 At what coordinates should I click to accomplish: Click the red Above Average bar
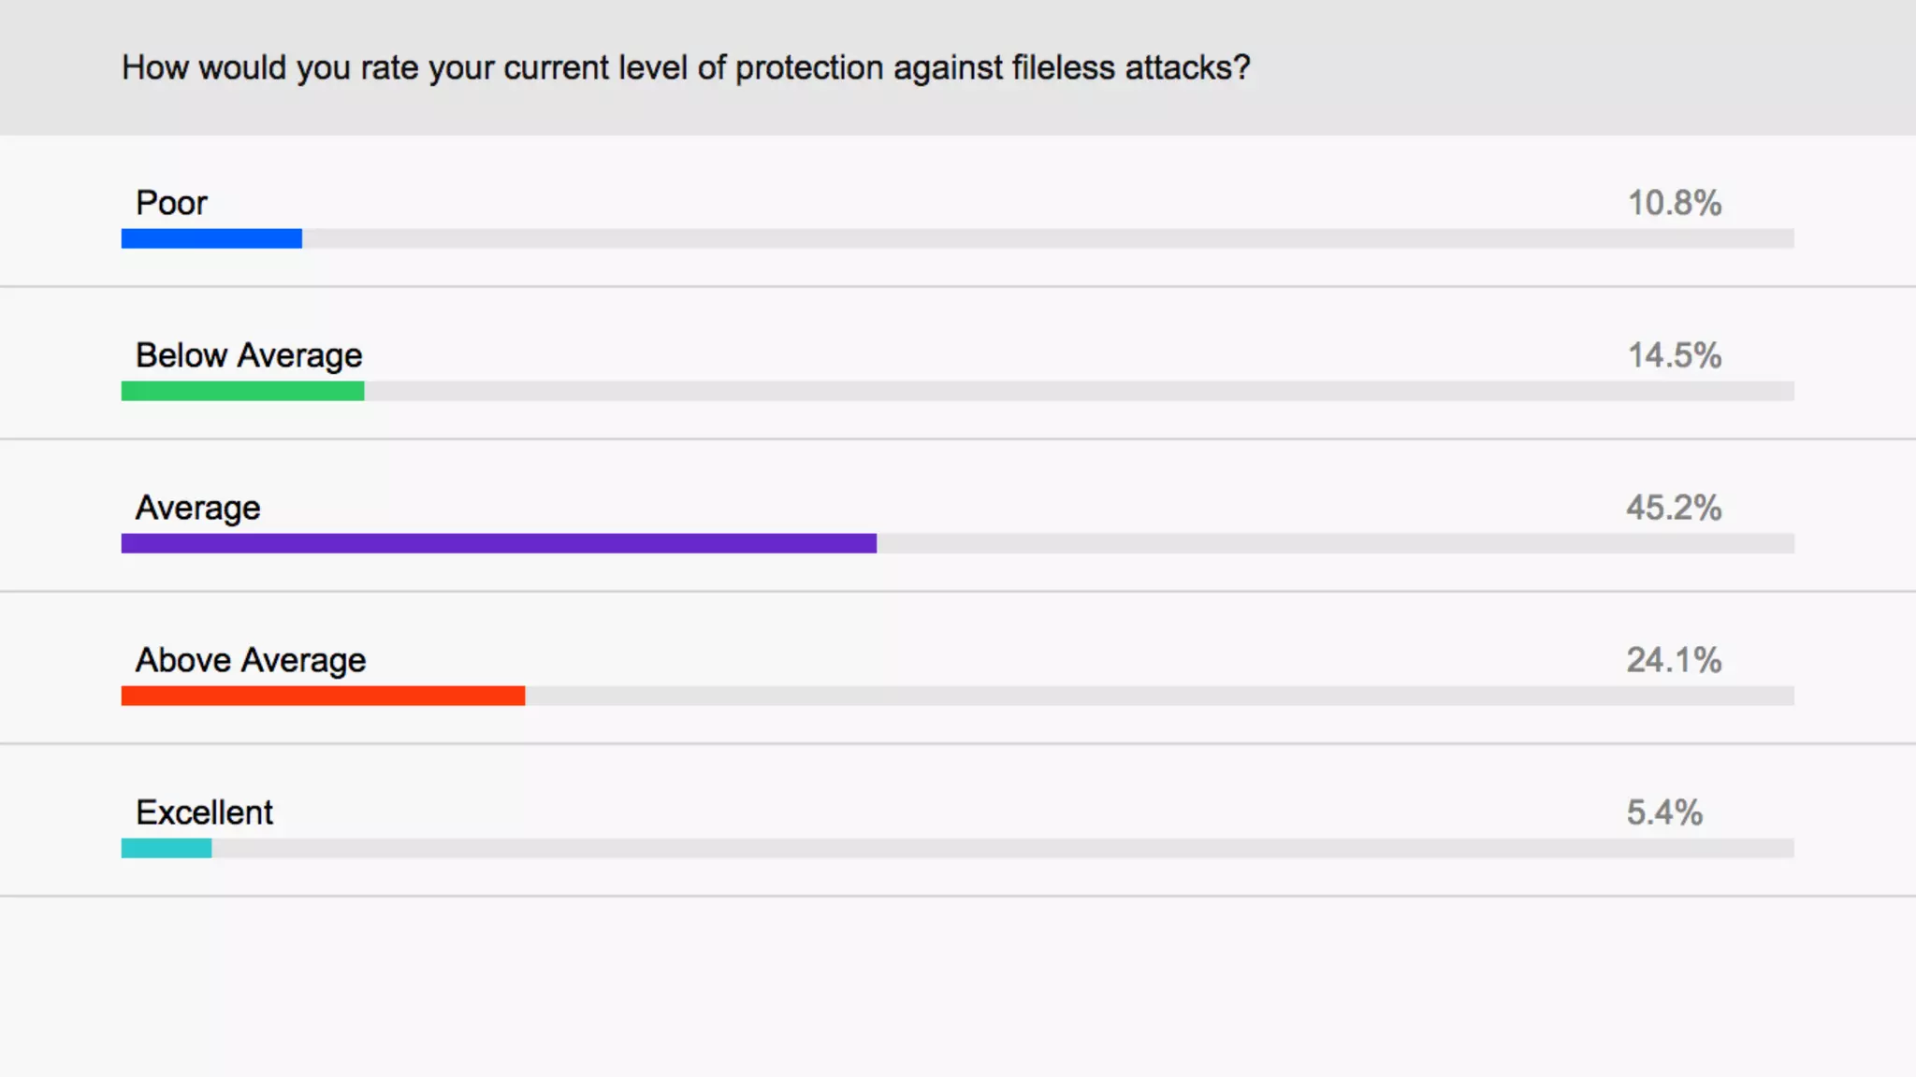(323, 696)
